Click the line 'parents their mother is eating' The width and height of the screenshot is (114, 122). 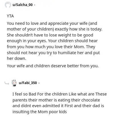56,100
